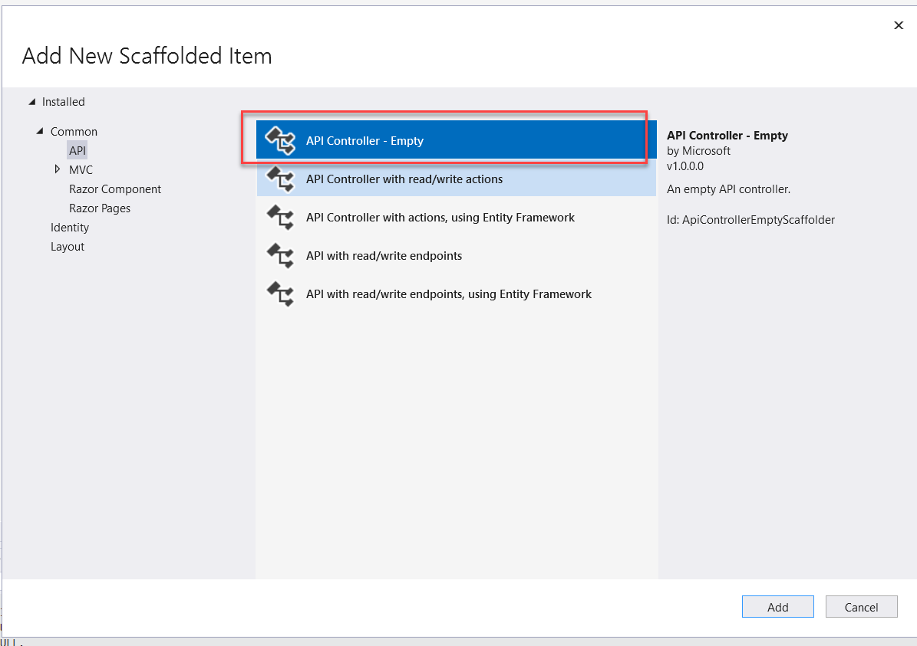Image resolution: width=917 pixels, height=646 pixels.
Task: Choose API with read/write endpoints item
Action: tap(456, 256)
